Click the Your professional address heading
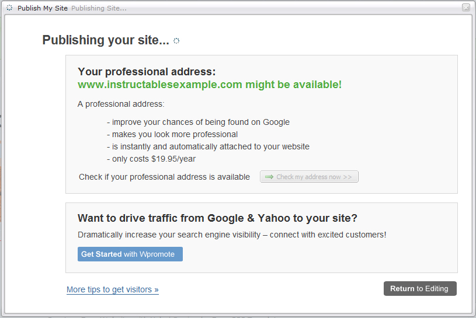The height and width of the screenshot is (318, 476). [x=147, y=72]
